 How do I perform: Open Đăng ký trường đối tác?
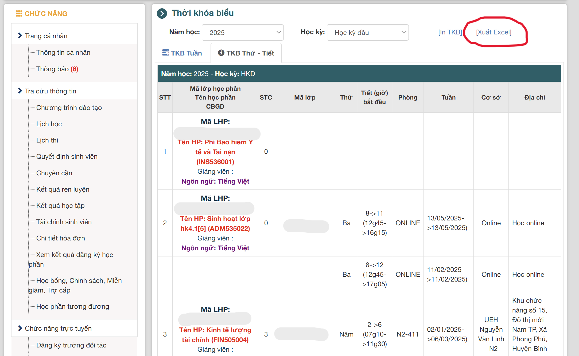tap(71, 345)
